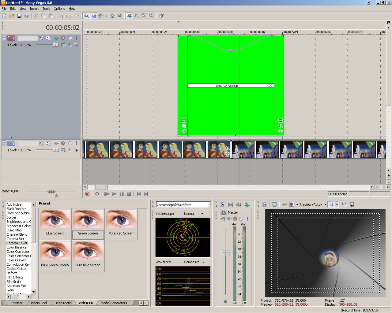Screen dimensions: 392x313
Task: Open the Overlays dropdown arrow
Action: pos(337,204)
